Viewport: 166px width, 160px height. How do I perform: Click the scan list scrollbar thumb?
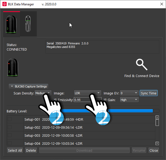(157, 123)
